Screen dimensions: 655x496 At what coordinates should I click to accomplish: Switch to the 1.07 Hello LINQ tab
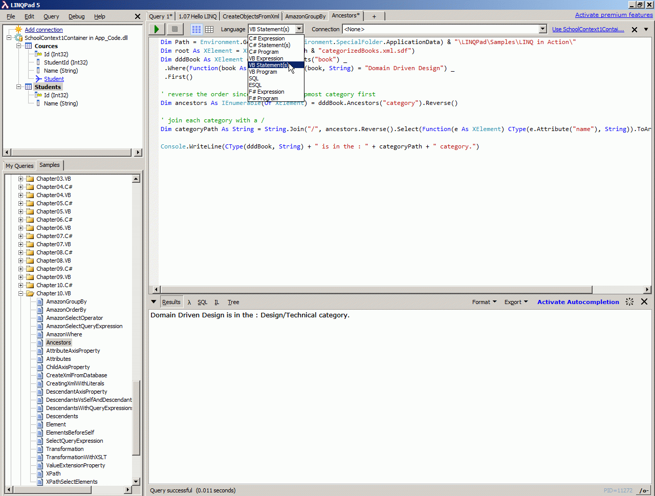198,16
